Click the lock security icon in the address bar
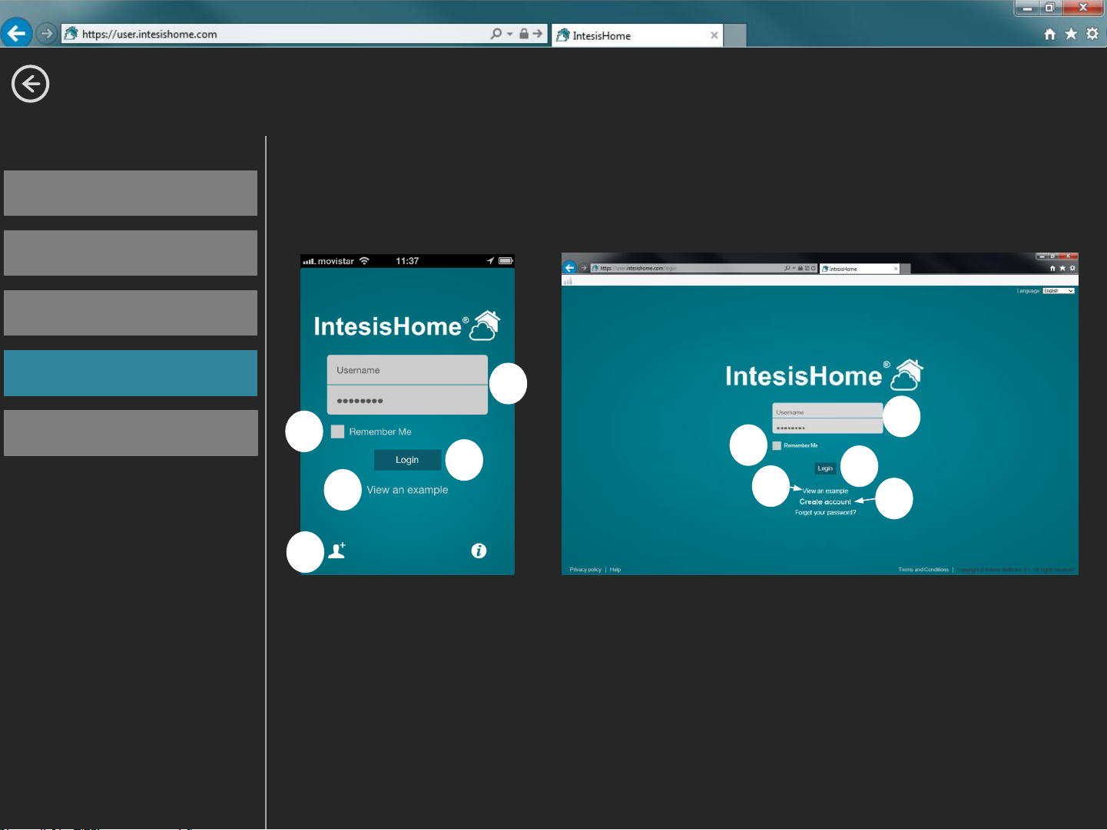Viewport: 1107px width, 830px height. tap(524, 34)
